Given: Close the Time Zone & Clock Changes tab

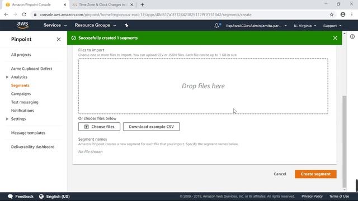Looking at the screenshot, I should [132, 4].
